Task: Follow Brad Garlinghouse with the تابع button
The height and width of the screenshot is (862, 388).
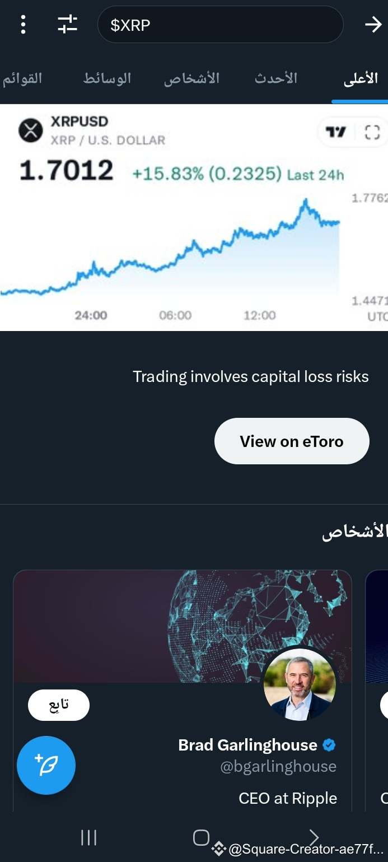Action: (58, 705)
